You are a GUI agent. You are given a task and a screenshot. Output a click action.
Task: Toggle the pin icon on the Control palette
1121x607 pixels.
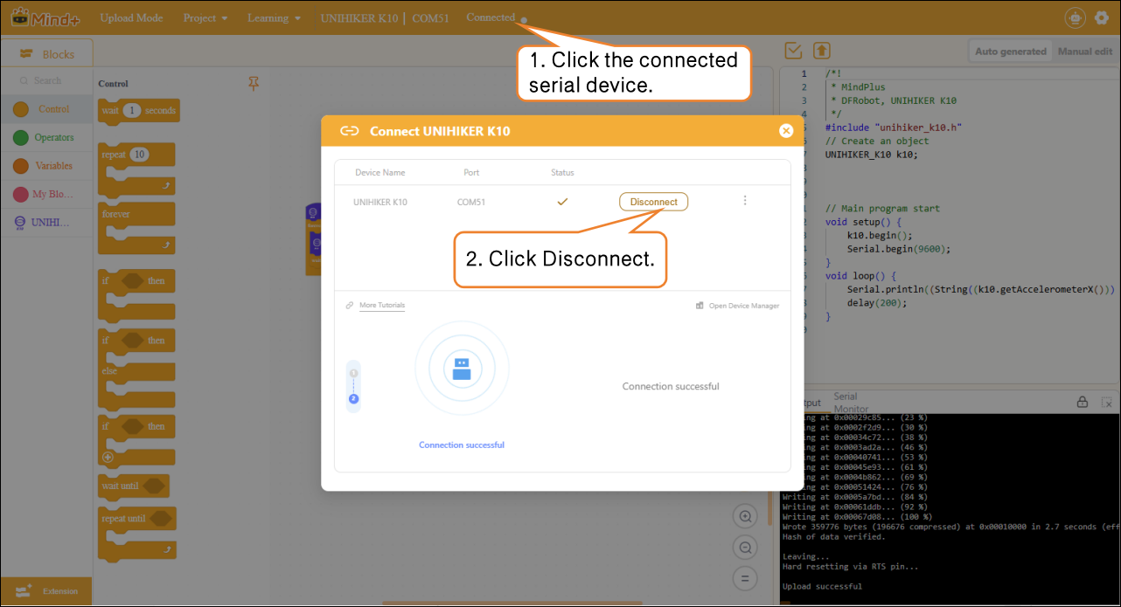(254, 83)
